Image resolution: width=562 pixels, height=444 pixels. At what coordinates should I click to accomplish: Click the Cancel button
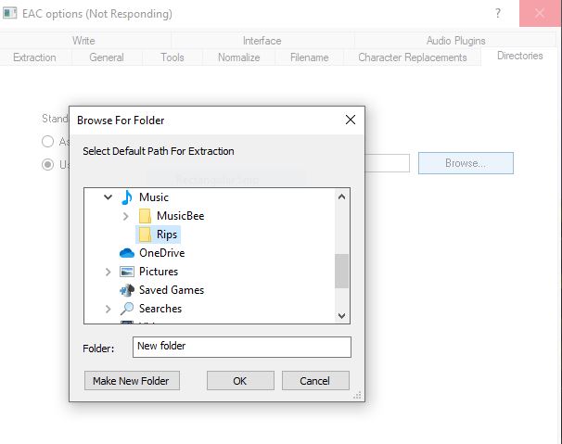tap(315, 381)
